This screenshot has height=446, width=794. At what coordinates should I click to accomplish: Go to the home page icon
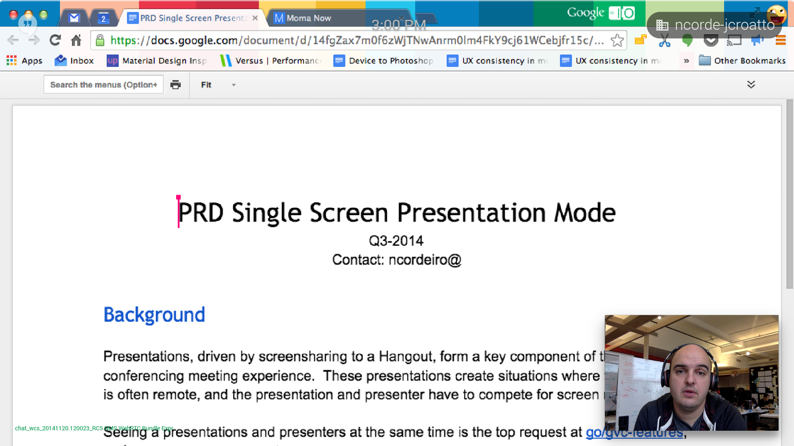pos(76,40)
